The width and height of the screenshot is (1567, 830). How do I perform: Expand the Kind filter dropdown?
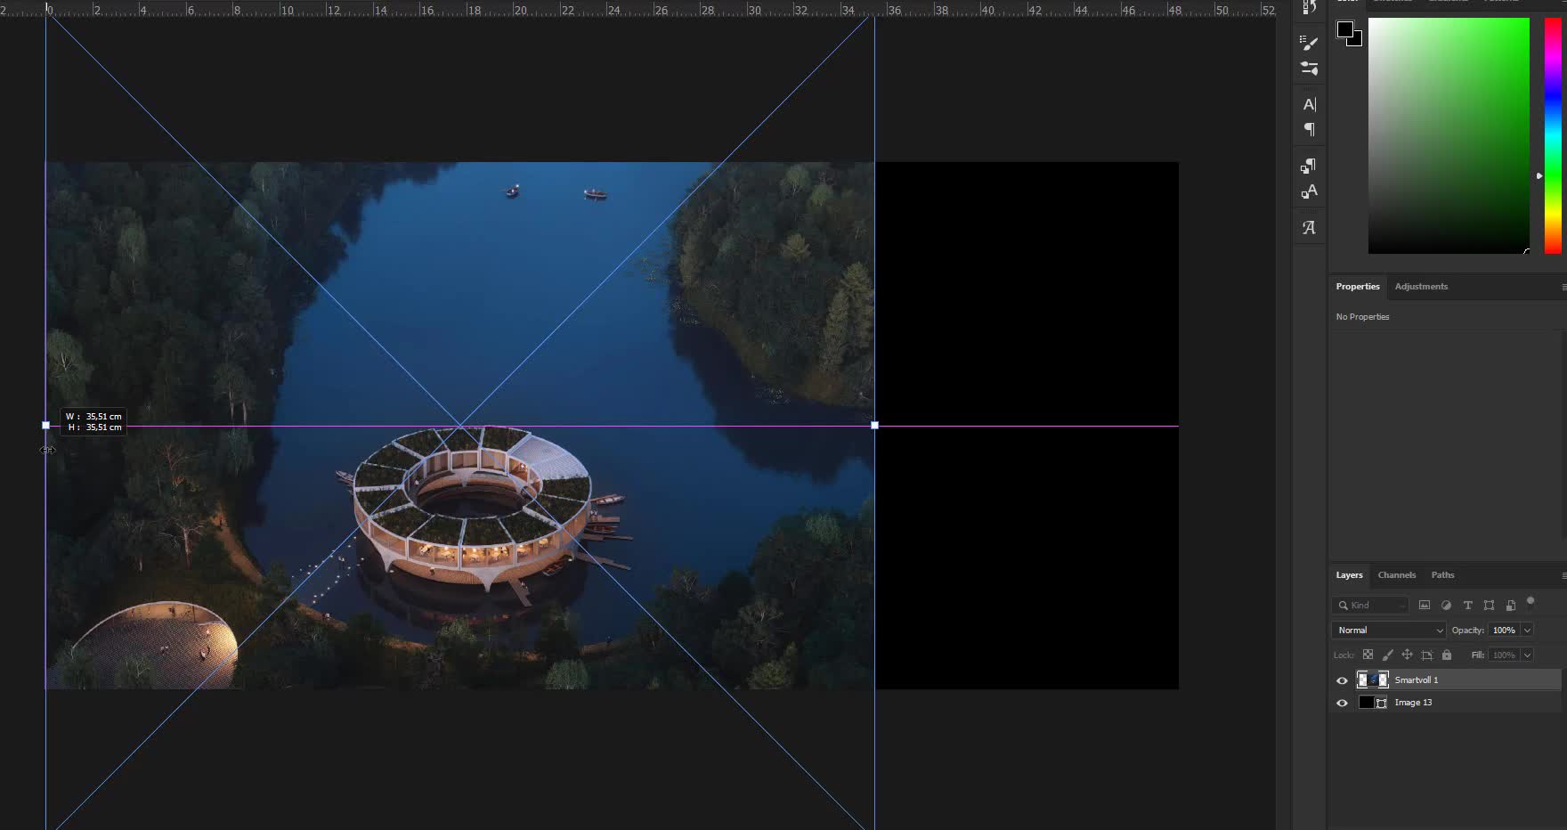1401,606
